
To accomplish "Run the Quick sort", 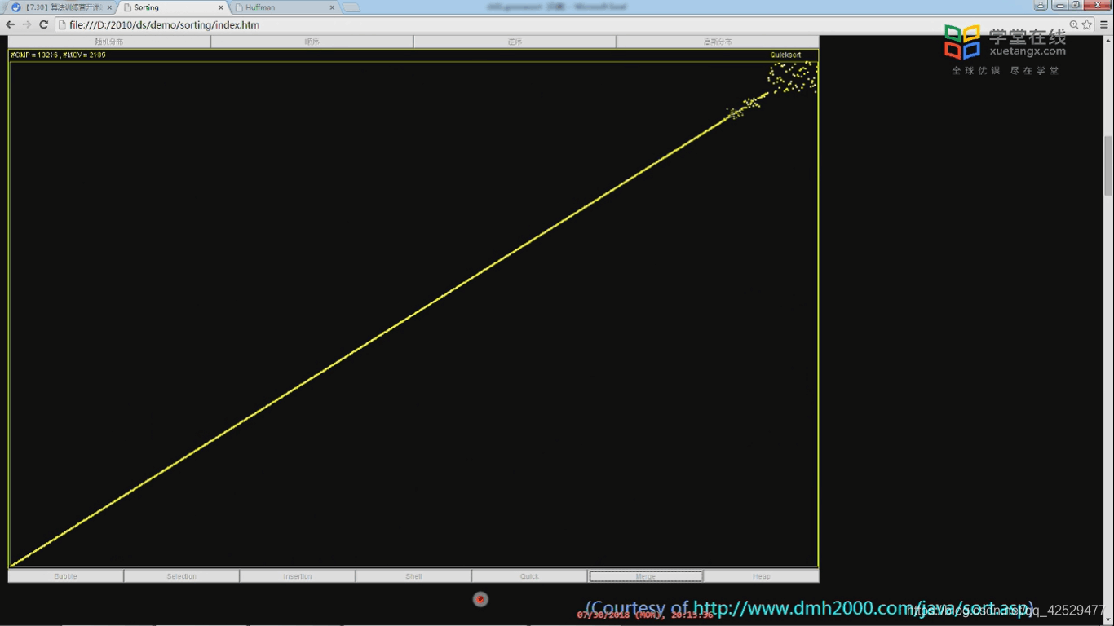I will [529, 576].
